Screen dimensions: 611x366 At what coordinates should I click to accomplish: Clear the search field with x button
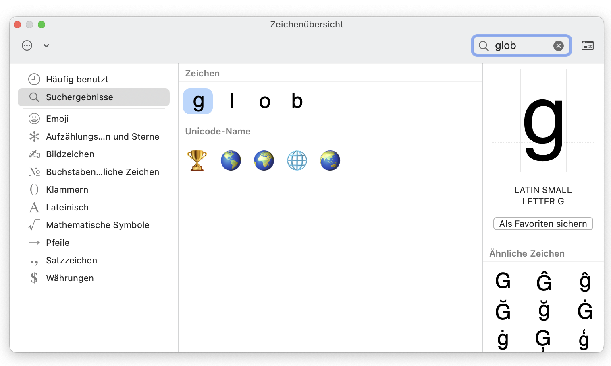click(558, 45)
